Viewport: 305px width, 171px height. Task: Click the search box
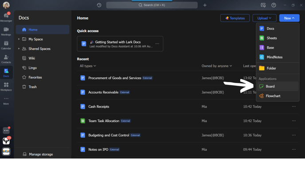[x=152, y=5]
